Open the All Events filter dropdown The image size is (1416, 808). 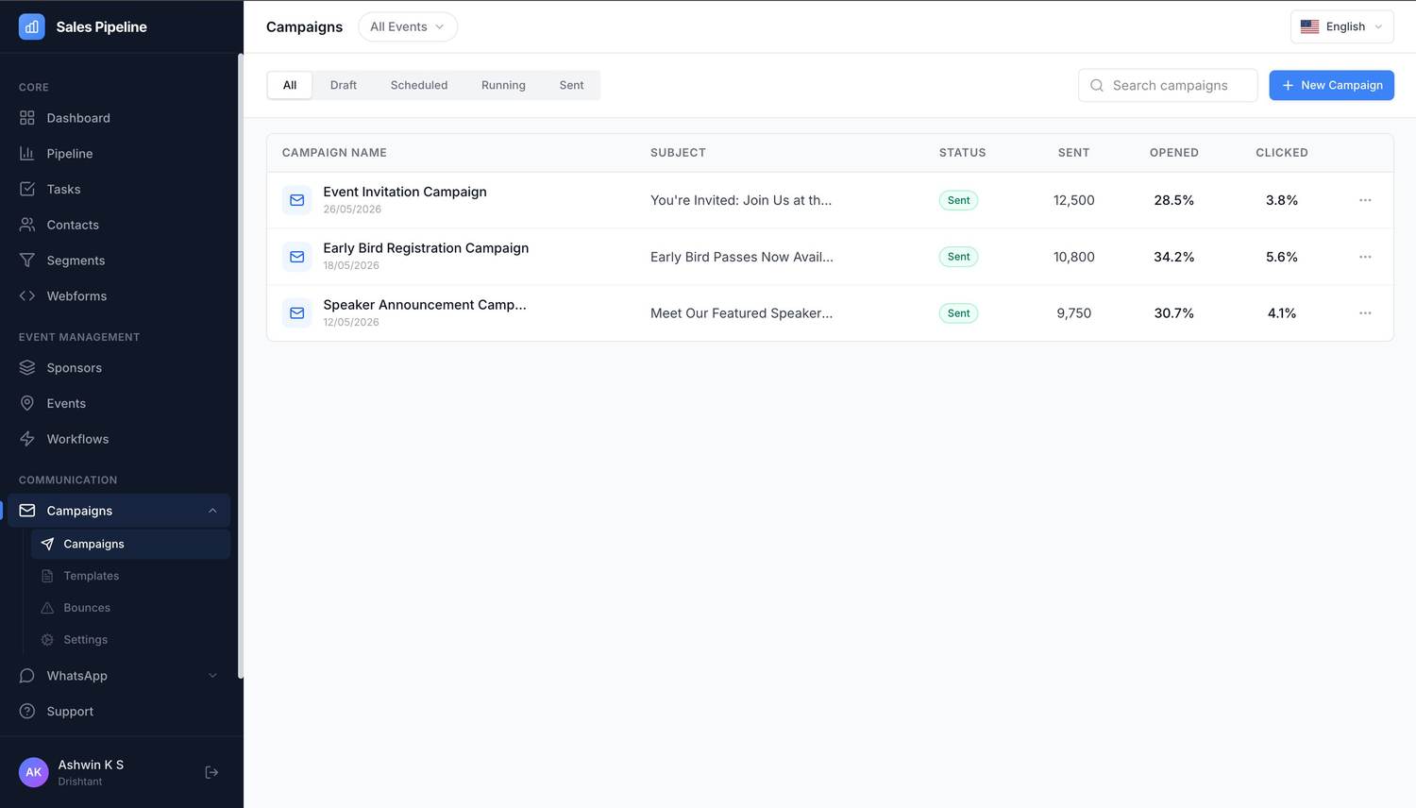tap(408, 26)
